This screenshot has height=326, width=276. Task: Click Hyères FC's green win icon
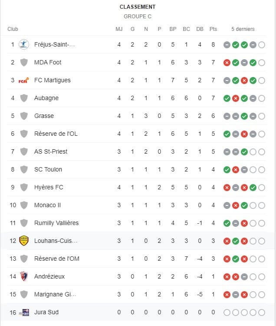coord(253,188)
